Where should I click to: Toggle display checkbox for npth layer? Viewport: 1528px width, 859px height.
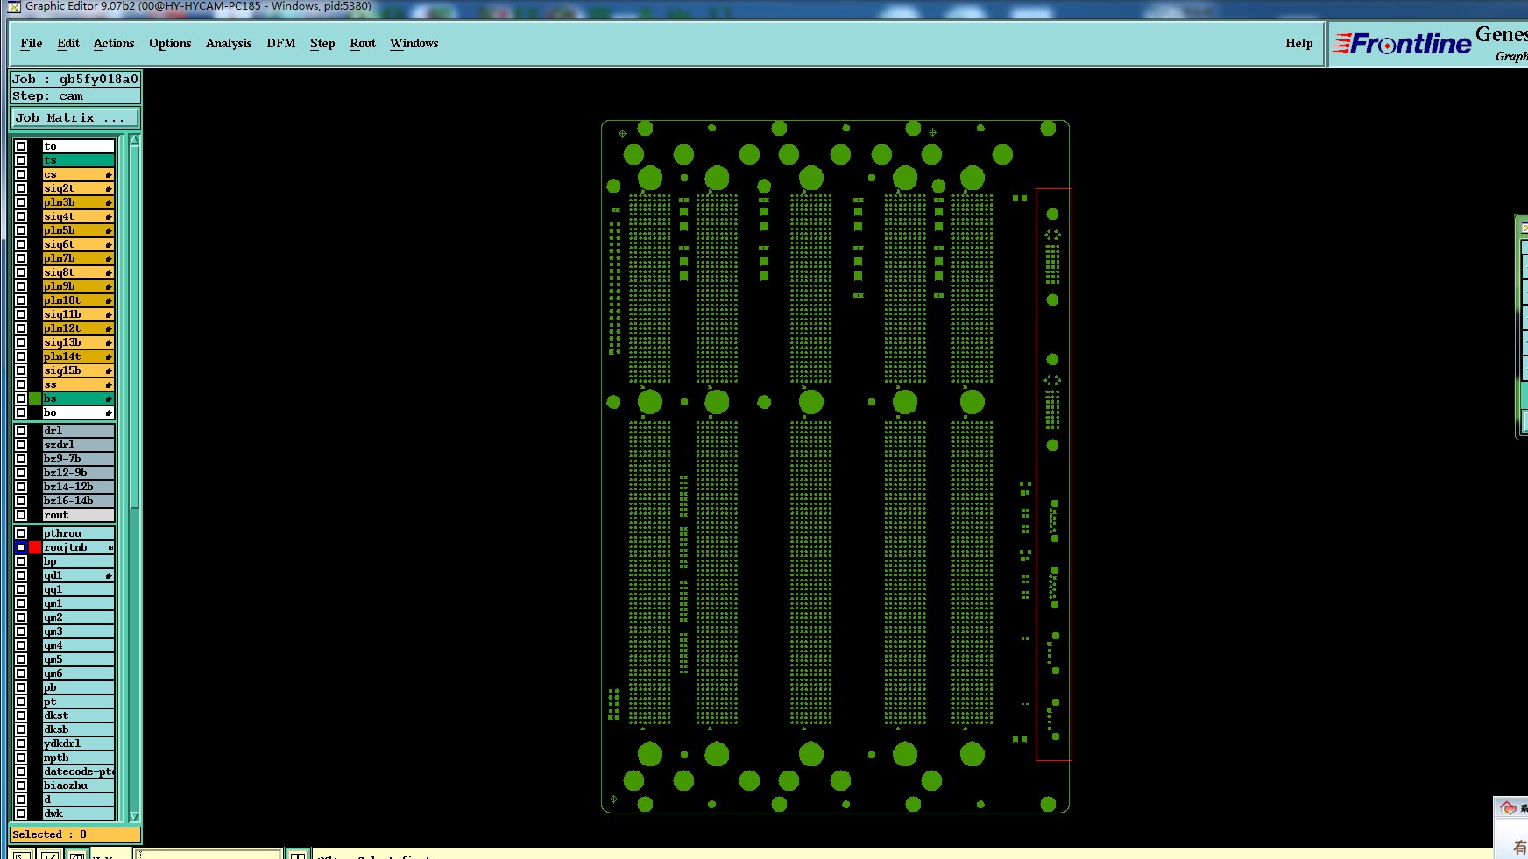[x=21, y=757]
